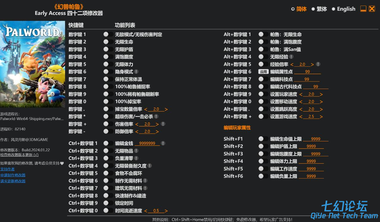Enable the 无限生命 toggle for 数字键 2

[x=108, y=42]
